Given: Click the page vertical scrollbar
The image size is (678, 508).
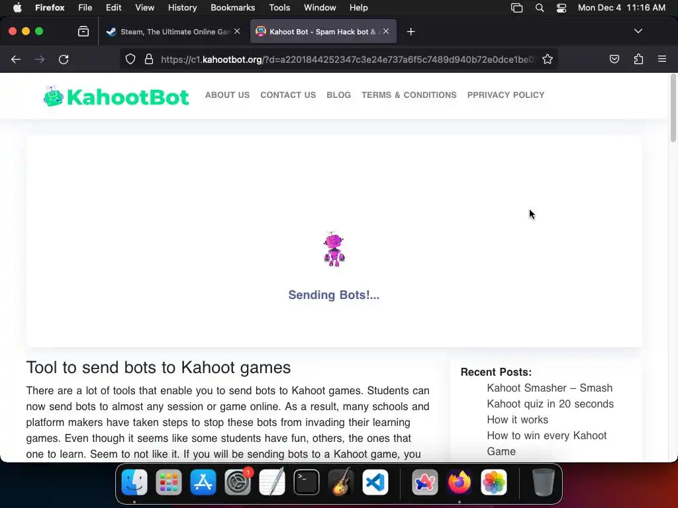Looking at the screenshot, I should (673, 108).
